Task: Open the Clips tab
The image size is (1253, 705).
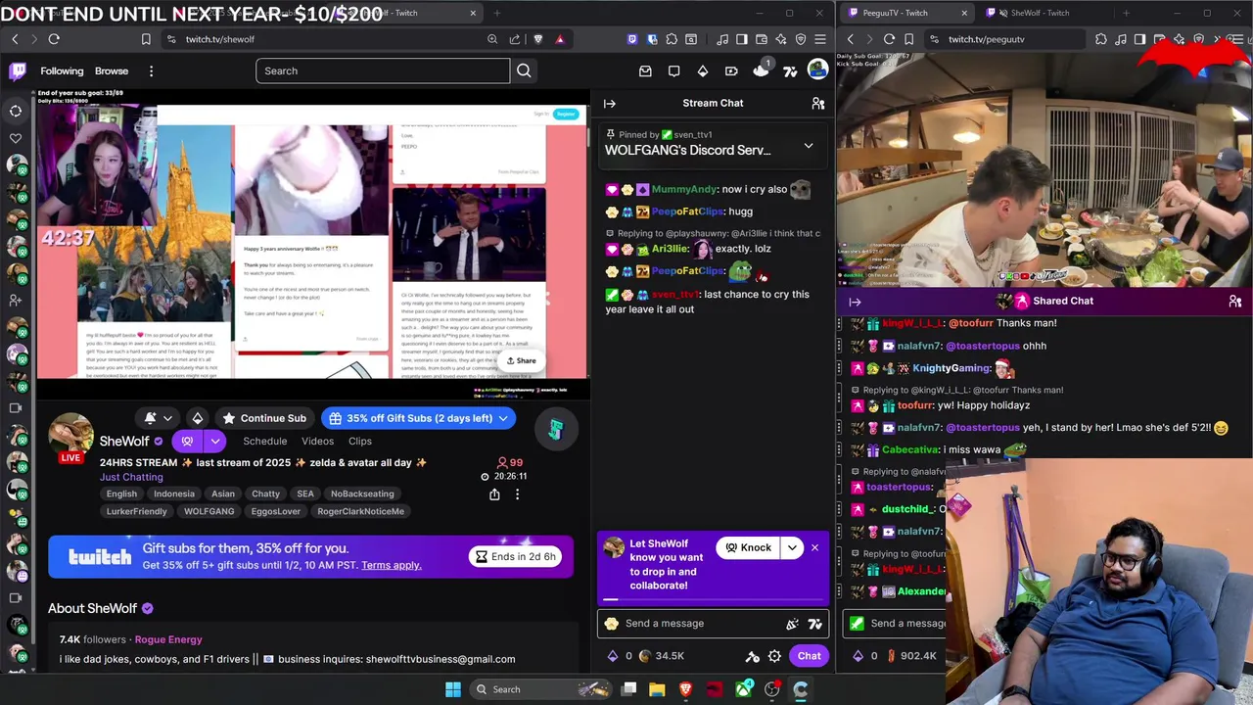Action: (x=359, y=442)
